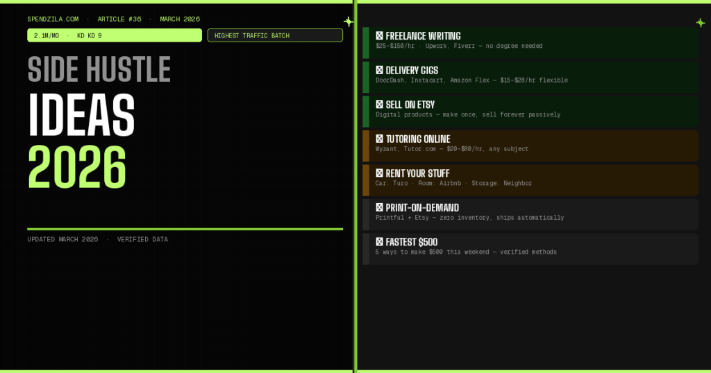Click the icon beside Fastest $500
The width and height of the screenshot is (711, 373).
(x=379, y=242)
